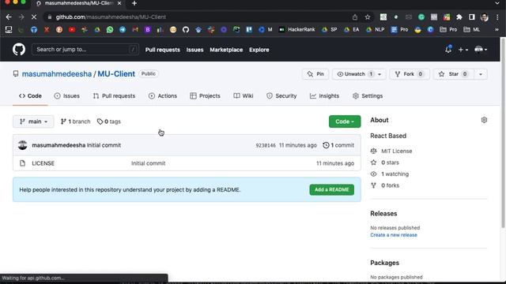Click the commit author avatar thumbnail

pos(23,145)
